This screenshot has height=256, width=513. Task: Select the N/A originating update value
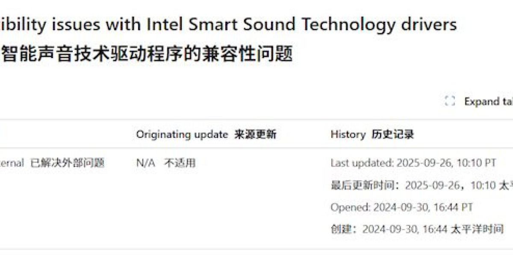click(x=145, y=163)
